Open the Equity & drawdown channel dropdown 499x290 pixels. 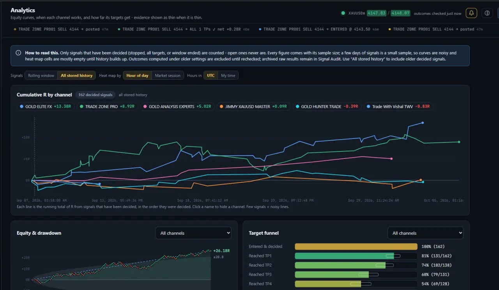point(193,233)
